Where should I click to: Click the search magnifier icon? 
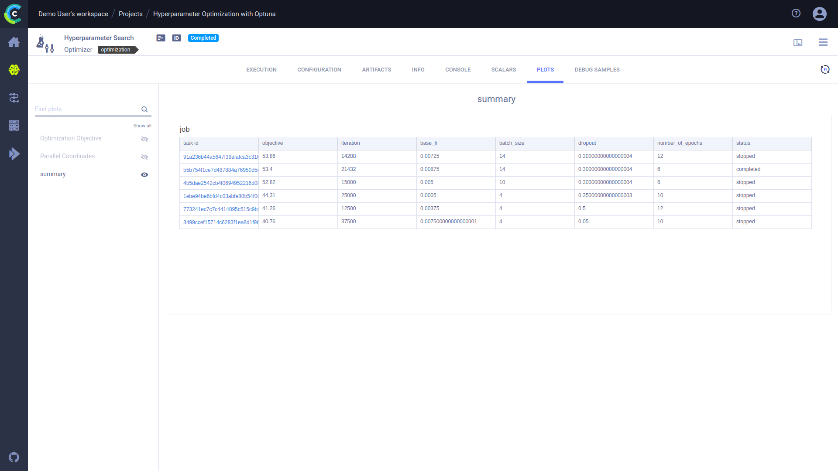[x=144, y=109]
